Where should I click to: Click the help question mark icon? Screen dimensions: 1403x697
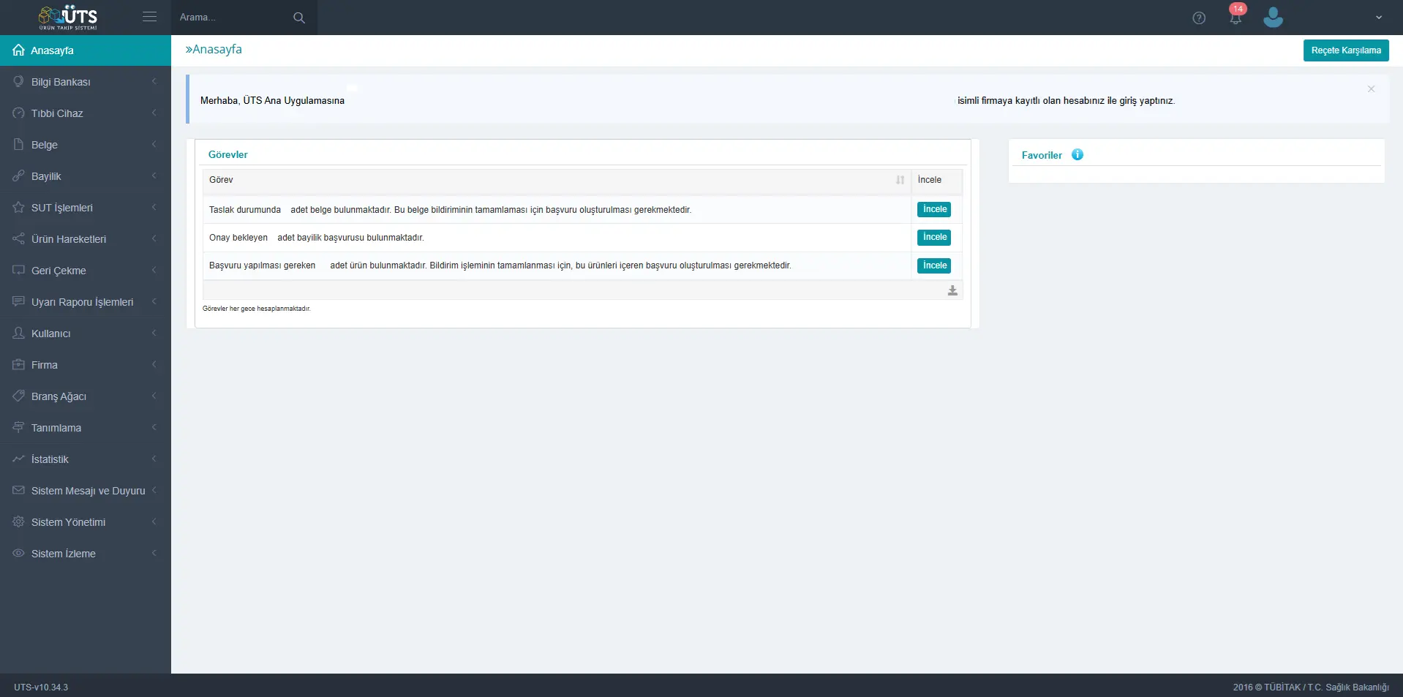coord(1198,18)
